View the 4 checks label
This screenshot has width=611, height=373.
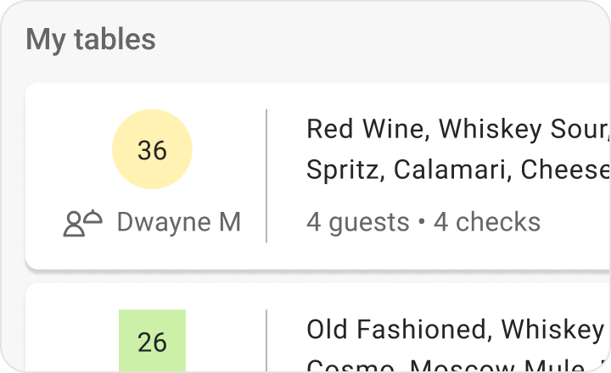coord(487,222)
